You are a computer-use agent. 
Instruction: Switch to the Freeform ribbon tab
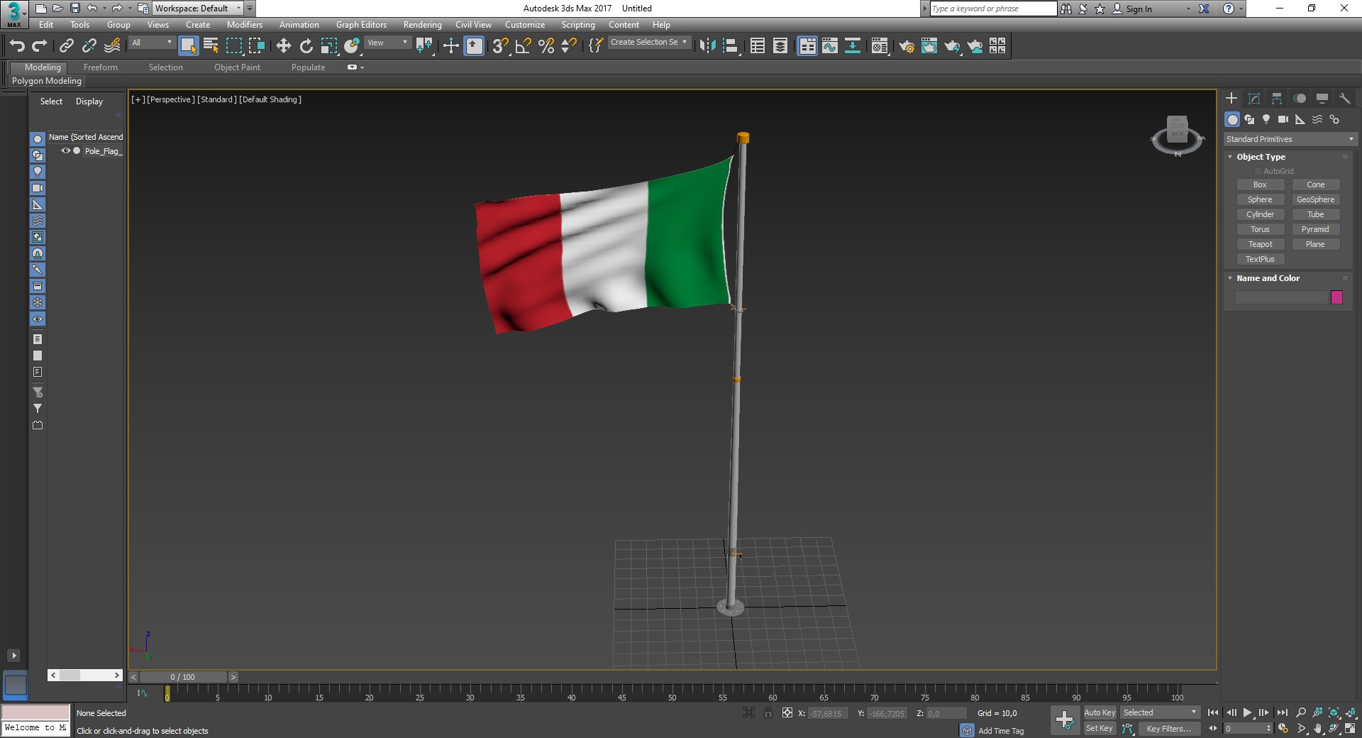(x=101, y=67)
